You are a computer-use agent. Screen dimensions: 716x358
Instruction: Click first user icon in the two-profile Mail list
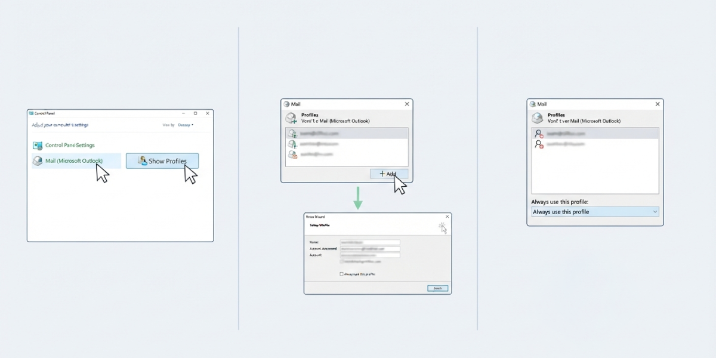click(539, 134)
